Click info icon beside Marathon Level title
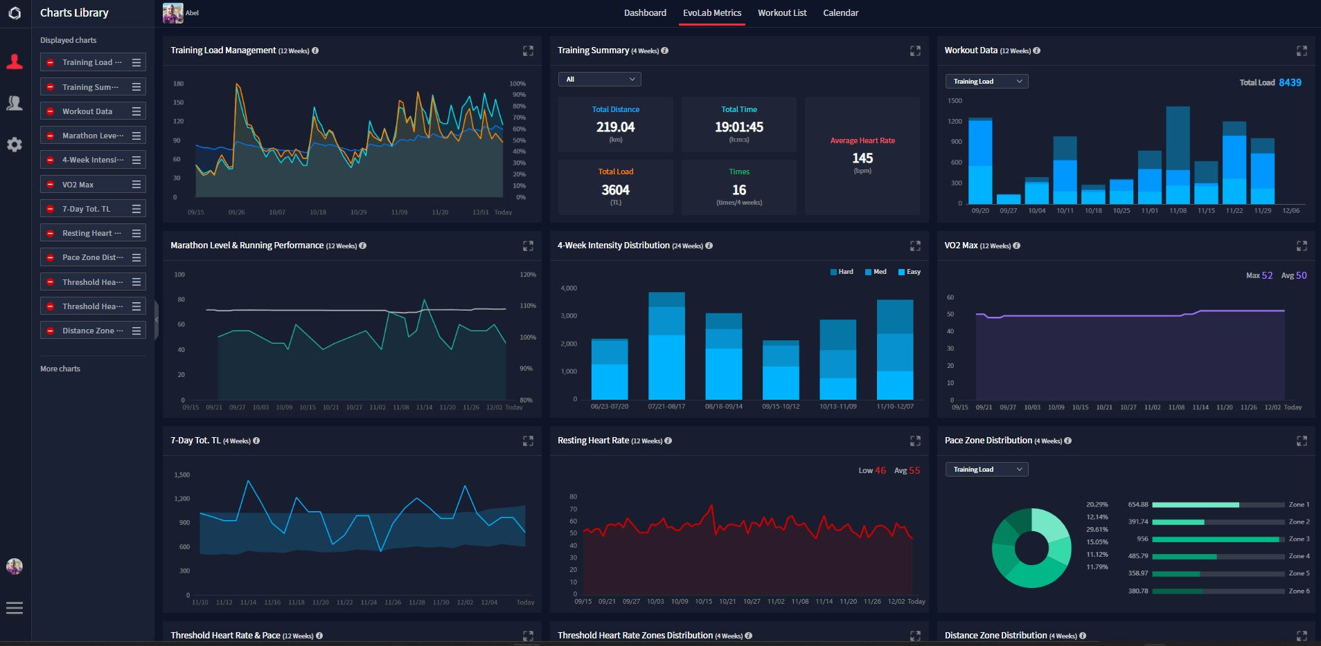The width and height of the screenshot is (1321, 646). click(x=363, y=246)
